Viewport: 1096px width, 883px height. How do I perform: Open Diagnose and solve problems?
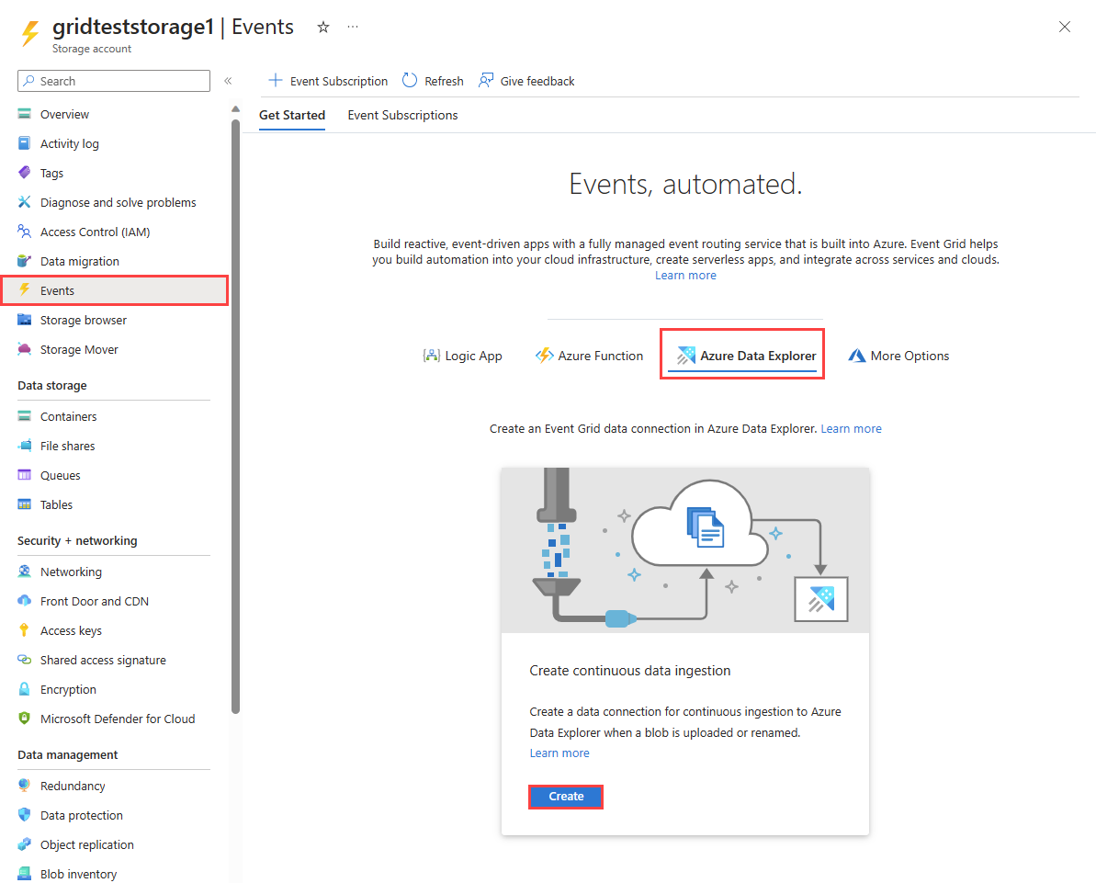tap(118, 202)
